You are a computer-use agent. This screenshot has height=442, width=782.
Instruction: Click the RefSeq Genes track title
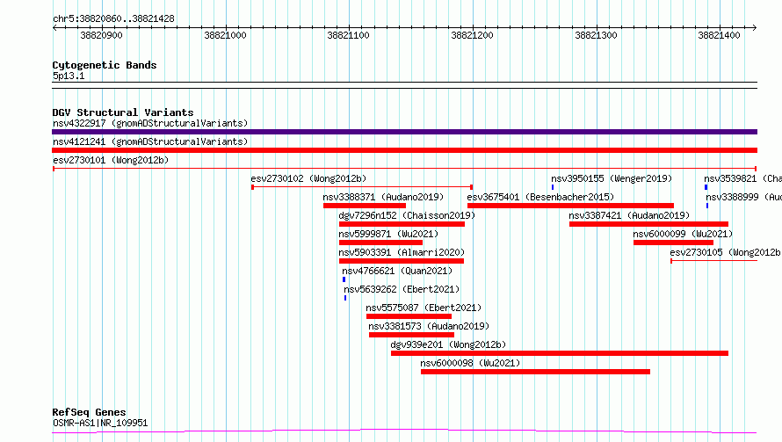point(89,412)
